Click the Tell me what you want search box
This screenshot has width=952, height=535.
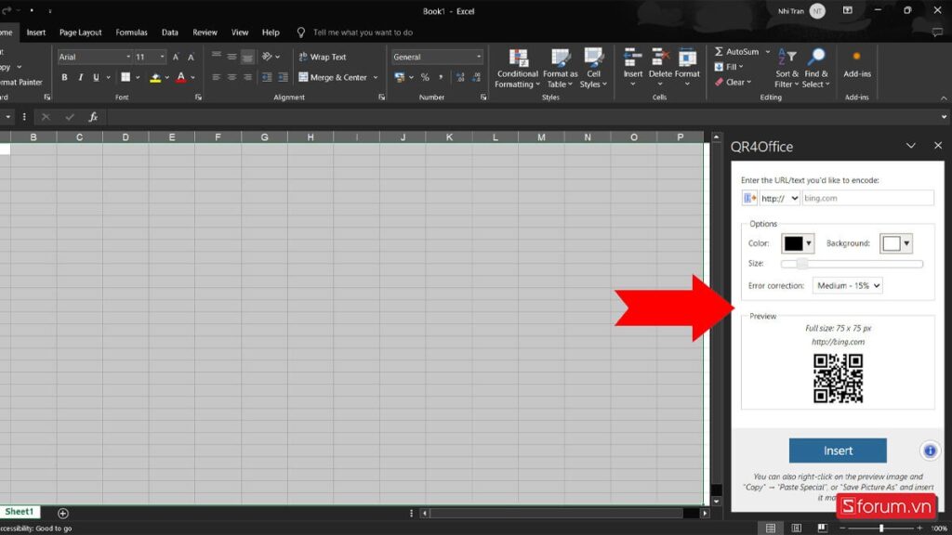(363, 33)
